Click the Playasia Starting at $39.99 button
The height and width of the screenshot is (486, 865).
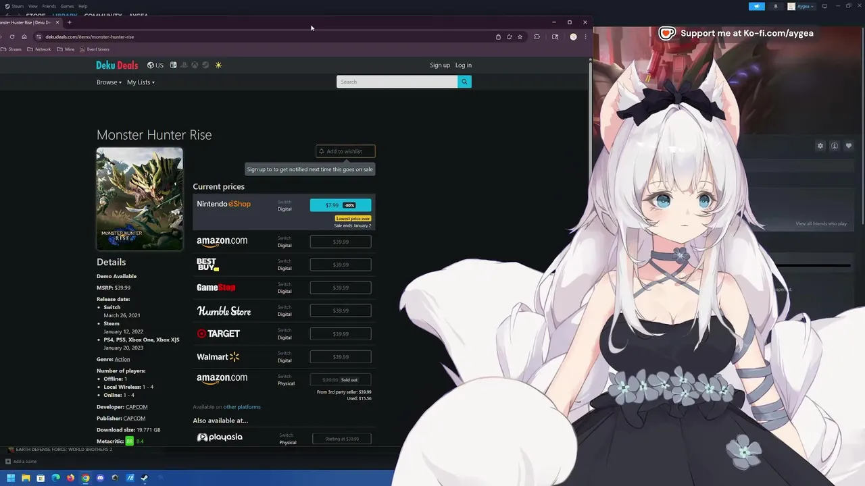(342, 439)
